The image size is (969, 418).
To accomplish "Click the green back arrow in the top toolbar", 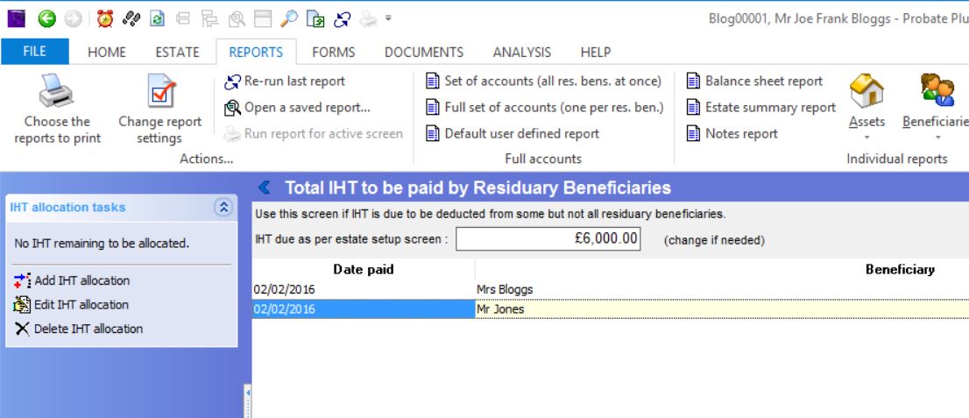I will tap(47, 18).
